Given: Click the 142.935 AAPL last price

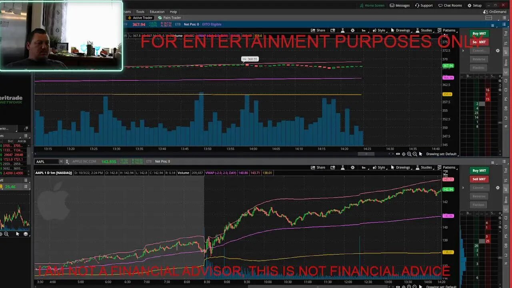Looking at the screenshot, I should click(109, 162).
